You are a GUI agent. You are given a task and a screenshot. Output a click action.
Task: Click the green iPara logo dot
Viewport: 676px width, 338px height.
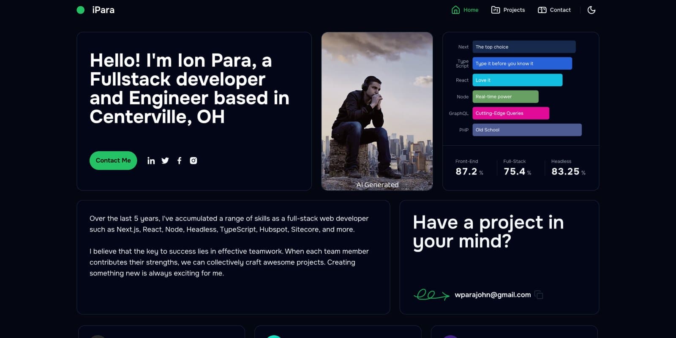pos(80,10)
